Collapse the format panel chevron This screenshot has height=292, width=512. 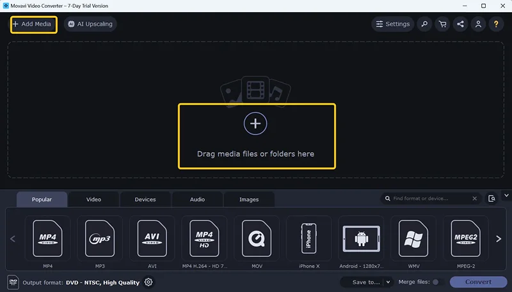tap(506, 196)
